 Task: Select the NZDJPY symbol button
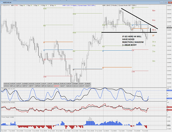click(x=63, y=86)
